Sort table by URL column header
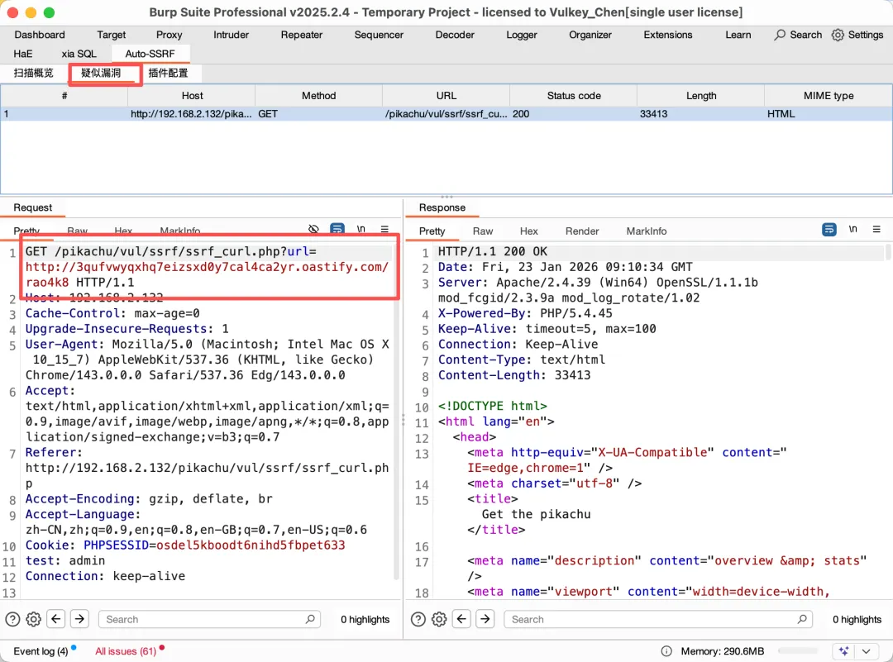893x662 pixels. [446, 96]
